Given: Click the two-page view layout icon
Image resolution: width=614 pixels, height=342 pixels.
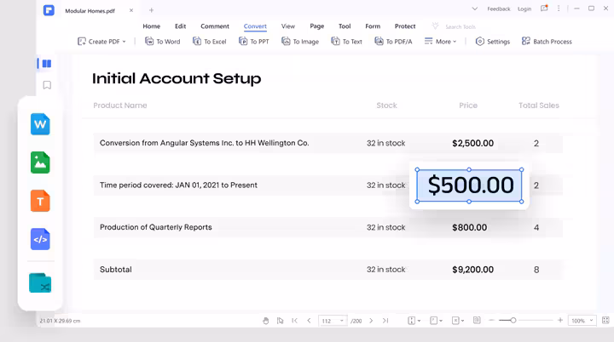Looking at the screenshot, I should coord(477,321).
